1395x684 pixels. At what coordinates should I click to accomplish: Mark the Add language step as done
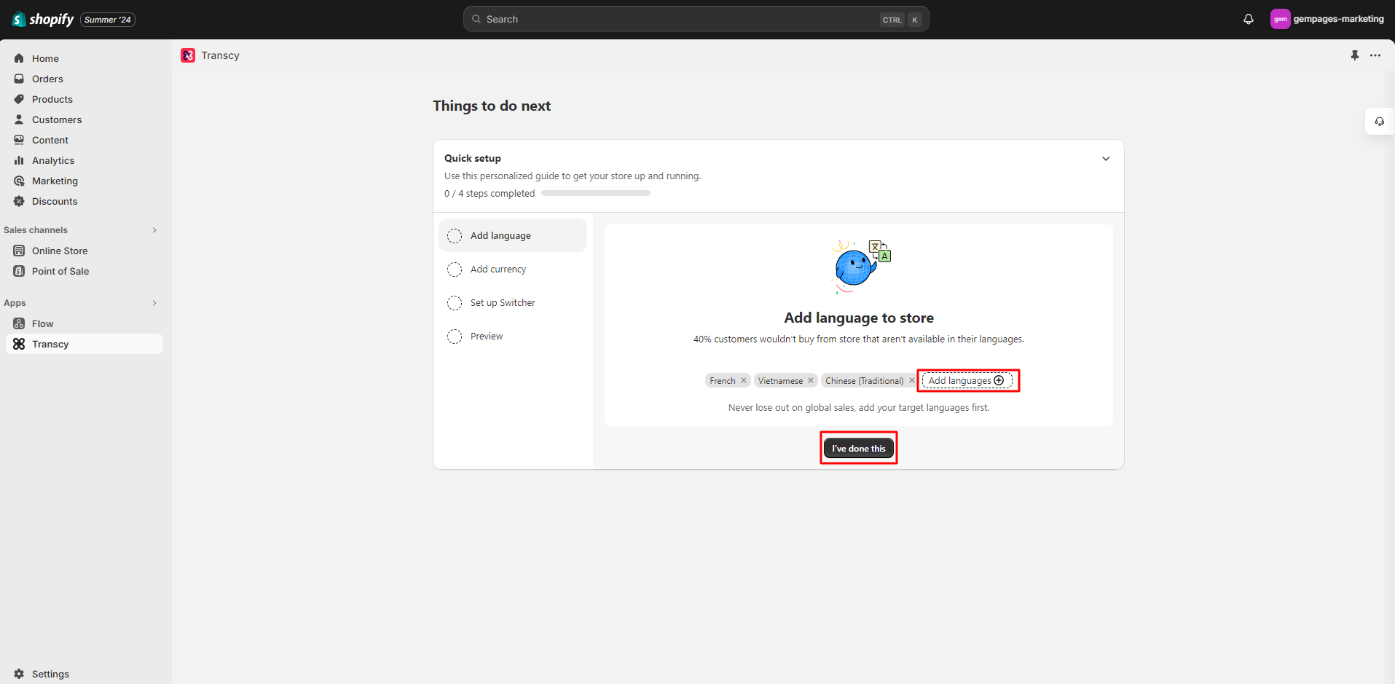tap(455, 235)
